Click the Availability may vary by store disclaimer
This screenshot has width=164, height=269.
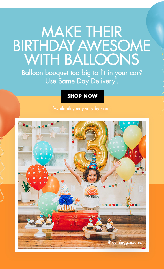(82, 109)
